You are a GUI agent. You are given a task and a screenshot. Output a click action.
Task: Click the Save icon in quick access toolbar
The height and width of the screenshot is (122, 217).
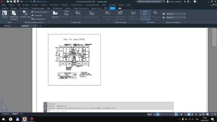tap(15, 1)
